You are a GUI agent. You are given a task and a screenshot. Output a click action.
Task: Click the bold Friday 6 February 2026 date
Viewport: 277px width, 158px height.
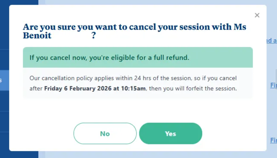click(95, 88)
